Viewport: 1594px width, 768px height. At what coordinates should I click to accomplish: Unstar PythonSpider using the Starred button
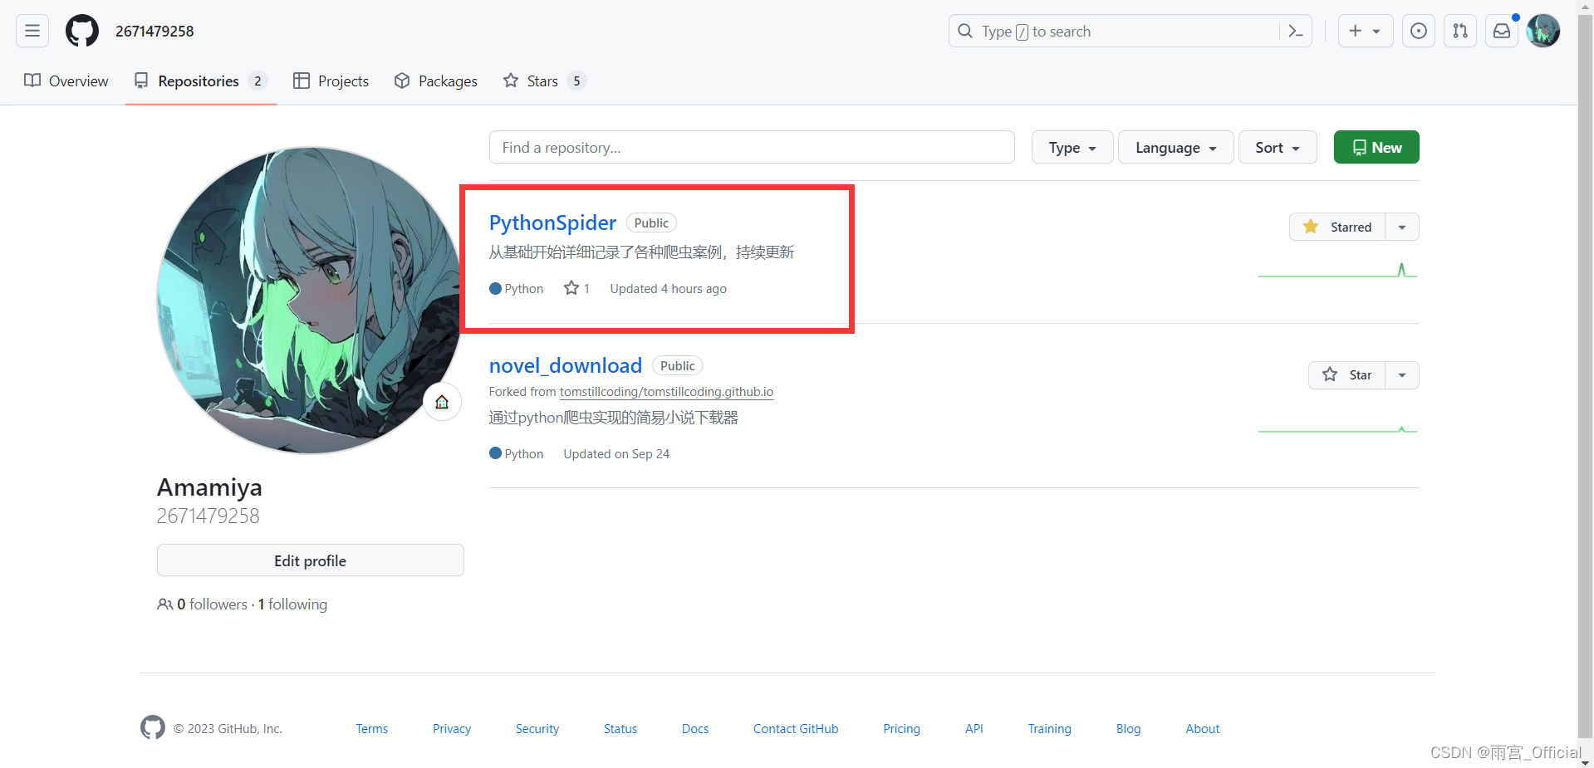[x=1337, y=227]
